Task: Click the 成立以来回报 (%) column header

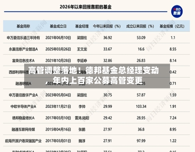Action: (140, 26)
